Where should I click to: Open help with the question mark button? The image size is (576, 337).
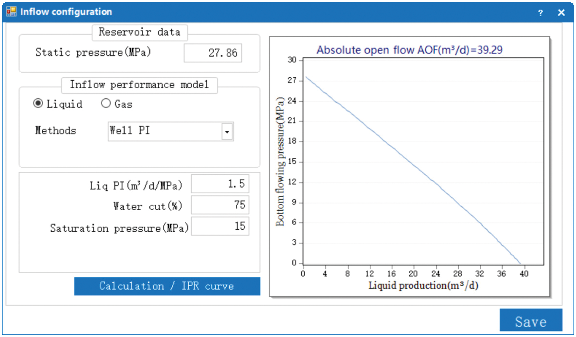click(540, 13)
